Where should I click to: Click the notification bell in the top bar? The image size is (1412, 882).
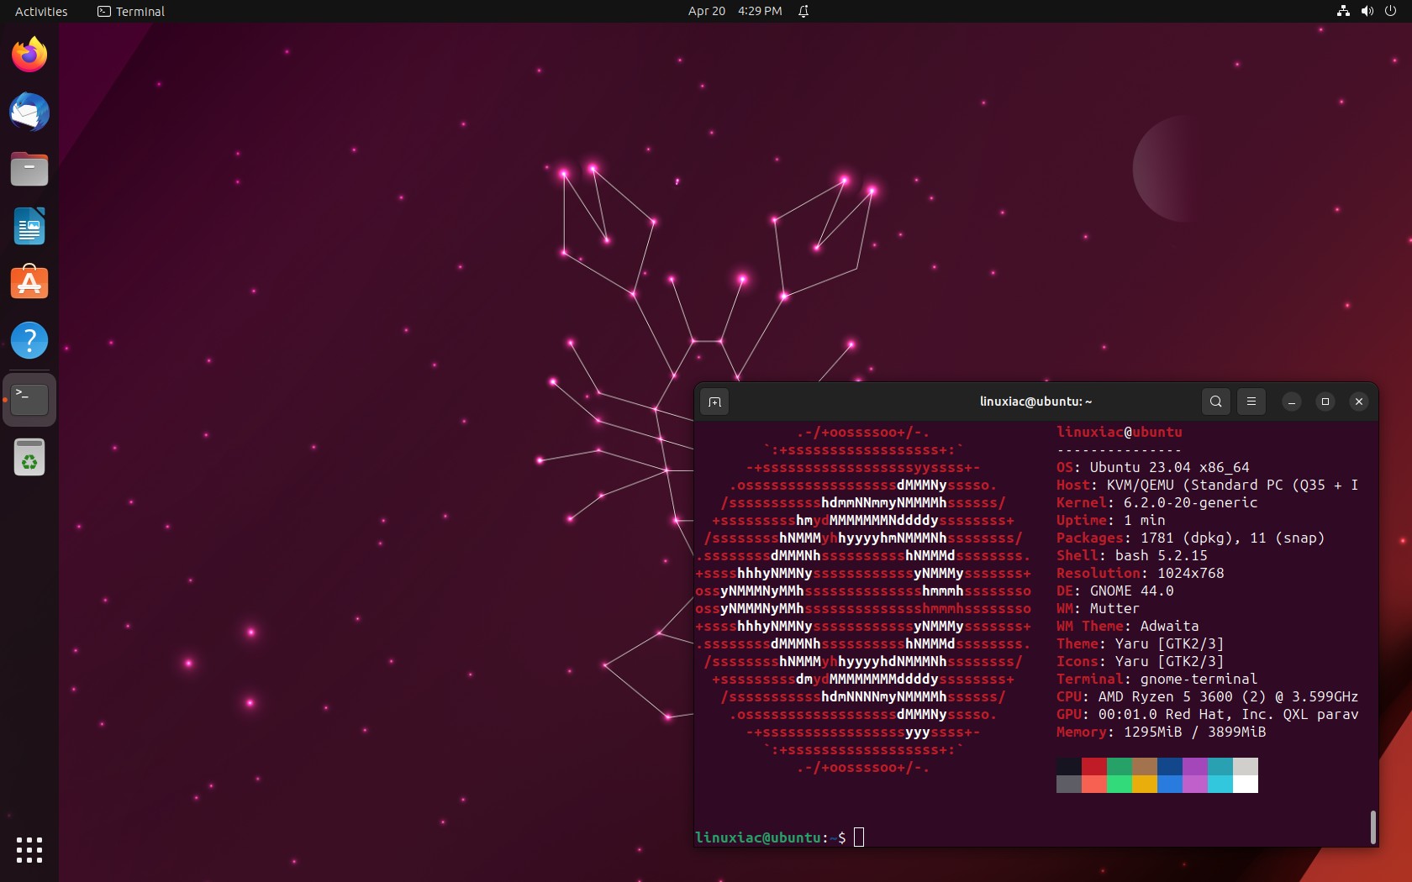coord(803,11)
